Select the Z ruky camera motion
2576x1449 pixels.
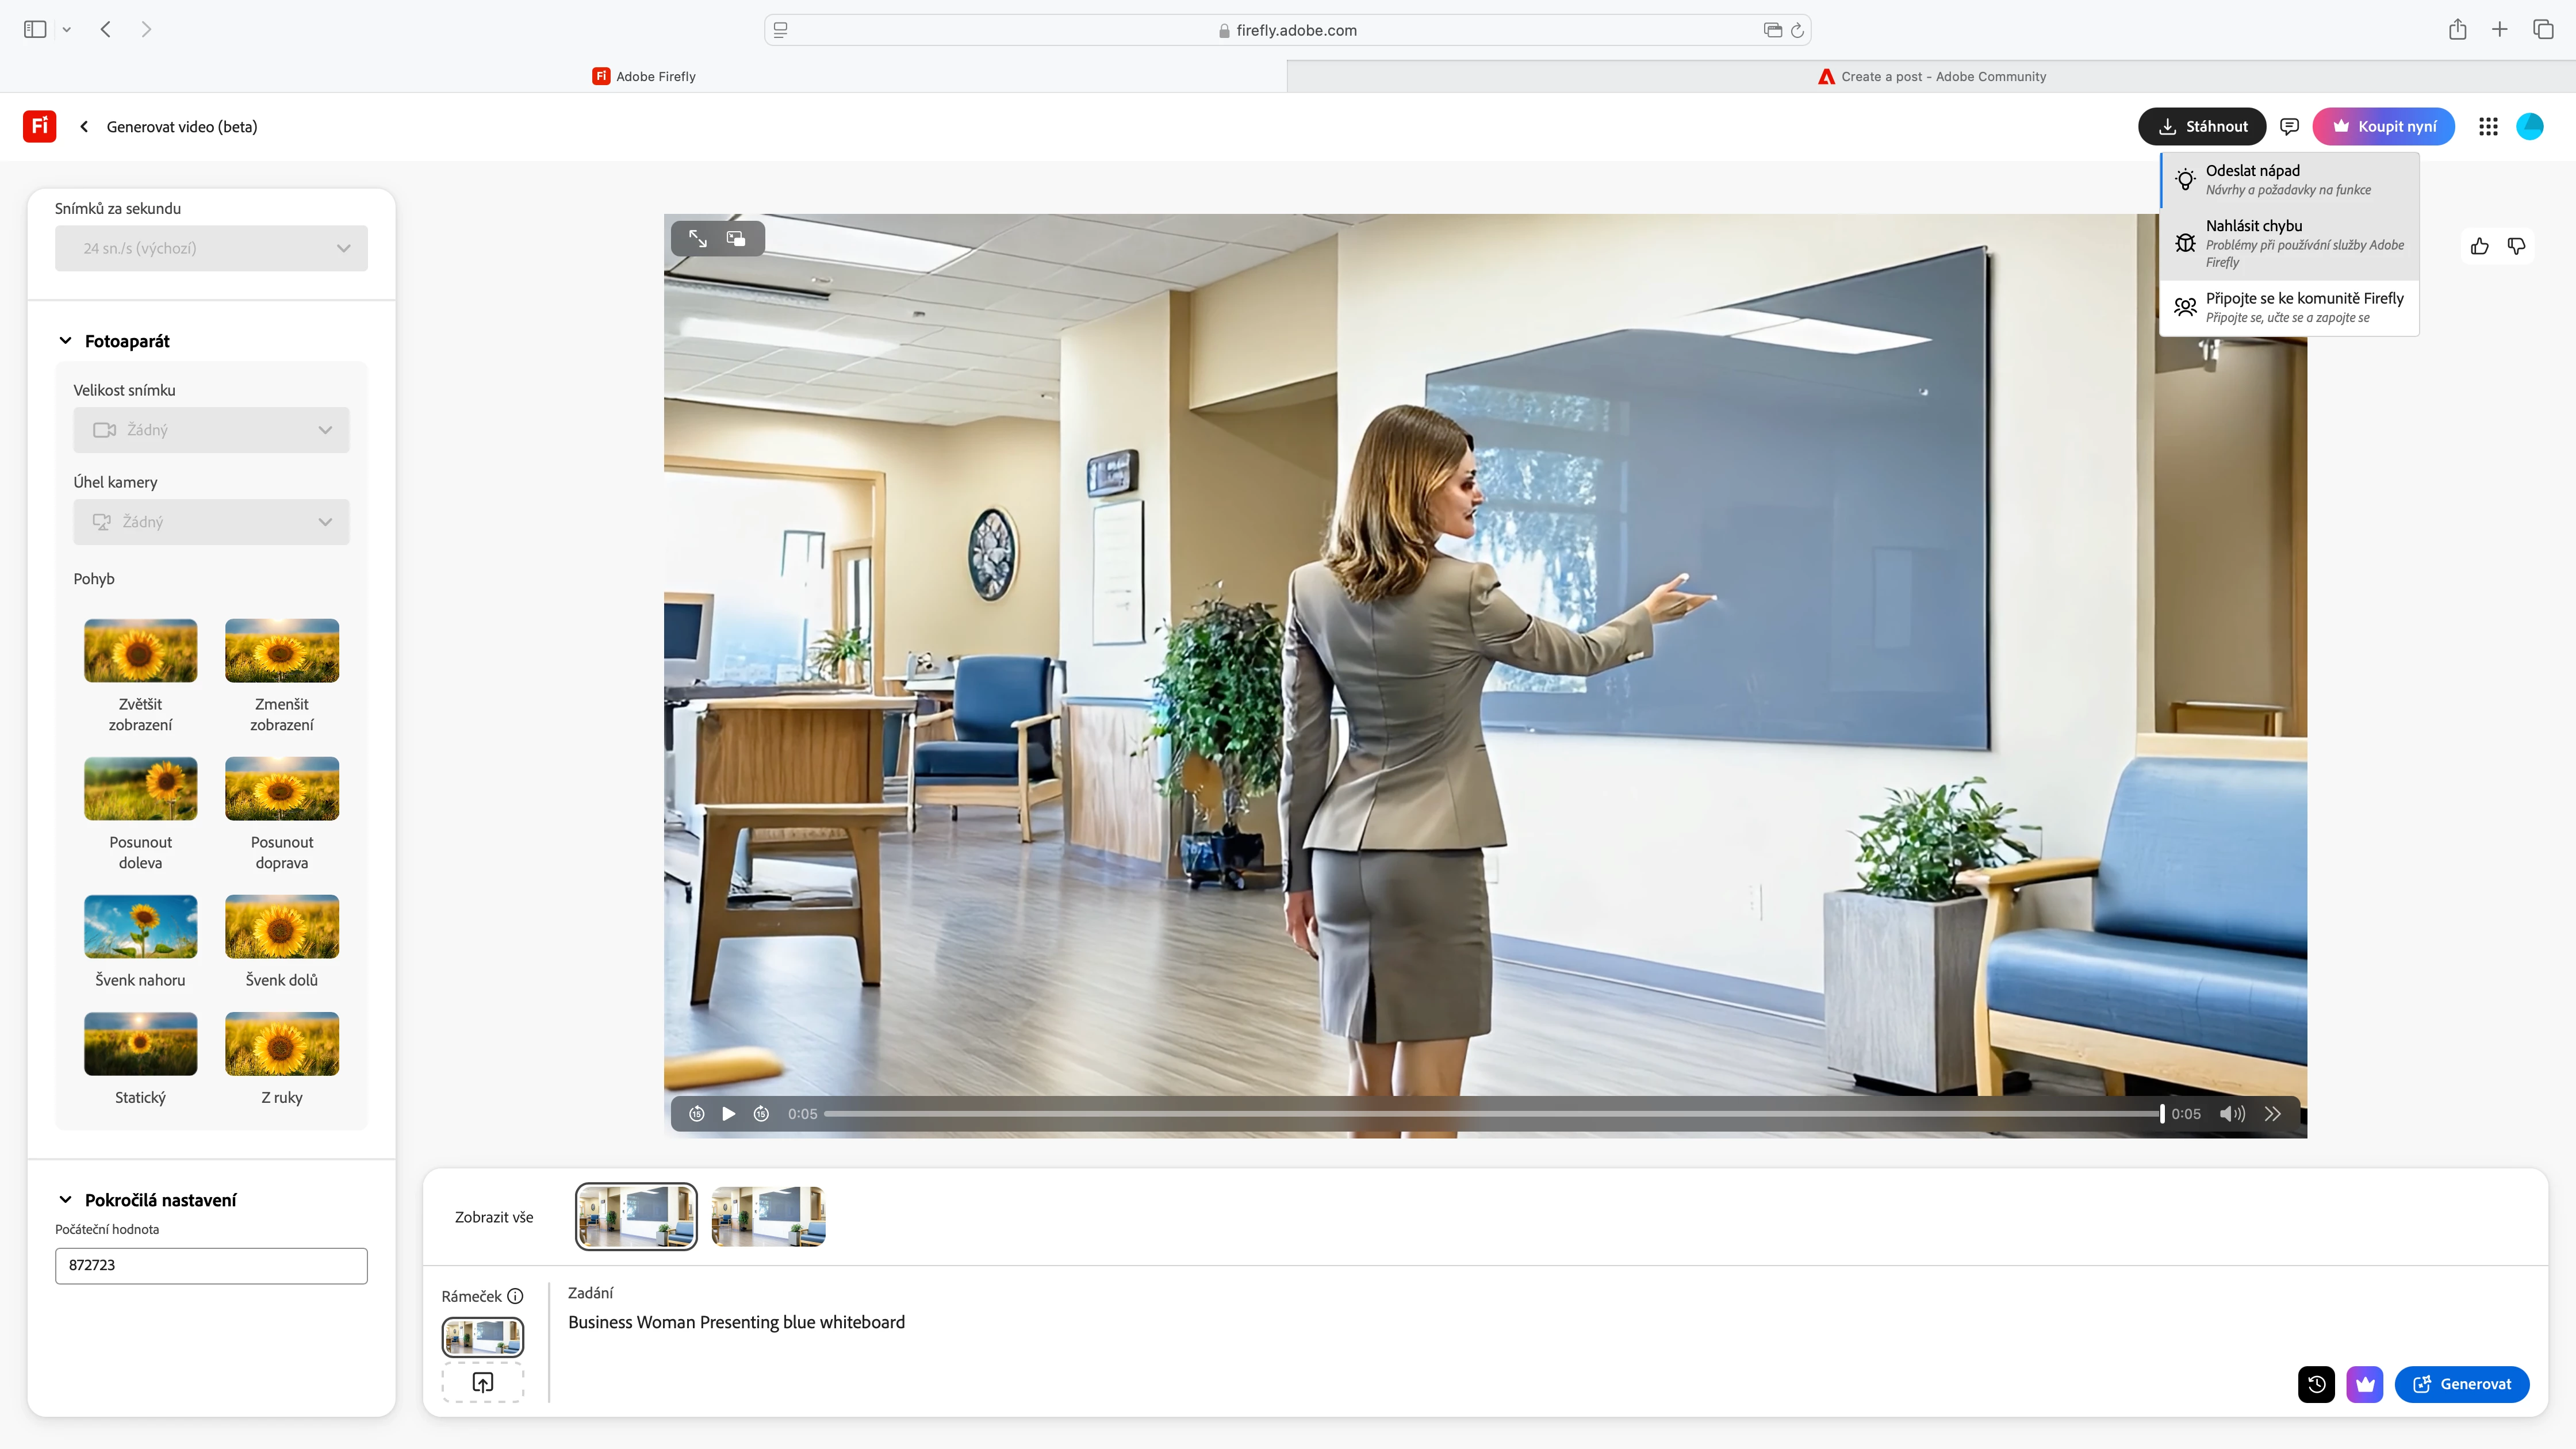coord(282,1044)
